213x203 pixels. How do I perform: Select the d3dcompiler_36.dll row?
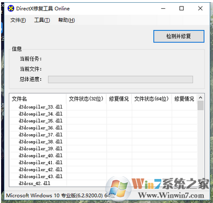[104, 128]
